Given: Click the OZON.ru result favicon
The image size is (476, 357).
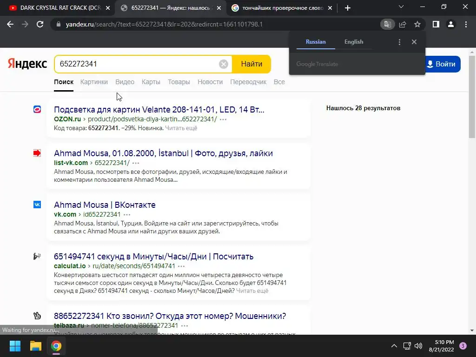Looking at the screenshot, I should click(x=37, y=109).
